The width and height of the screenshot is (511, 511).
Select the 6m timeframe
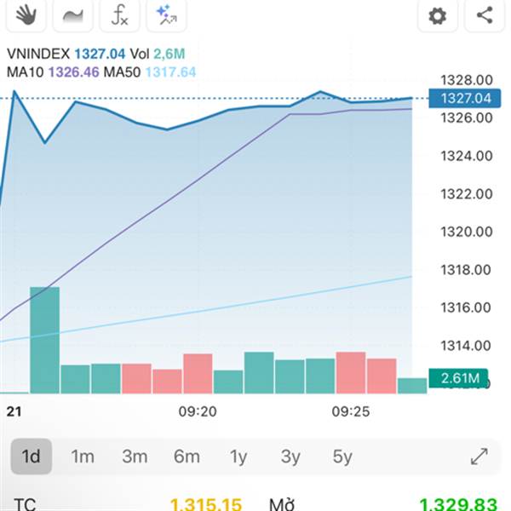pyautogui.click(x=187, y=456)
